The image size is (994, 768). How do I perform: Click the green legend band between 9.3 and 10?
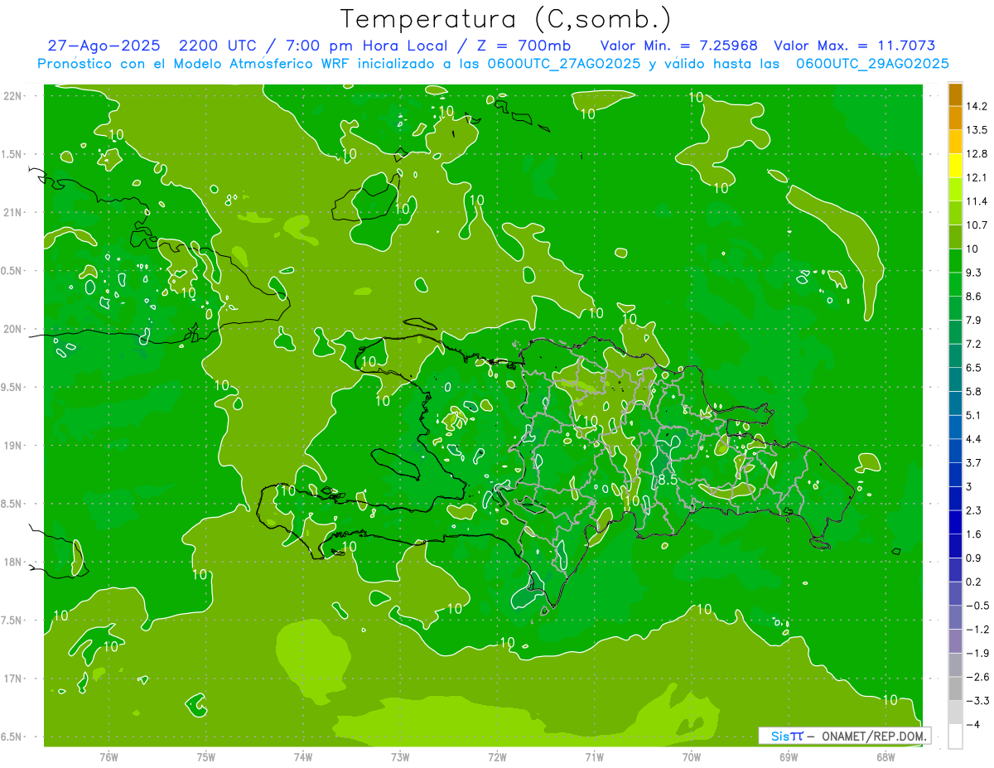coord(955,261)
